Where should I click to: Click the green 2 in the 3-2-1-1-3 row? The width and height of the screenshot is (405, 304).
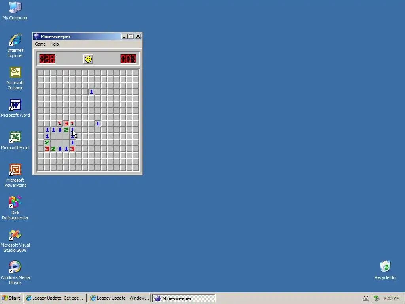(x=53, y=149)
